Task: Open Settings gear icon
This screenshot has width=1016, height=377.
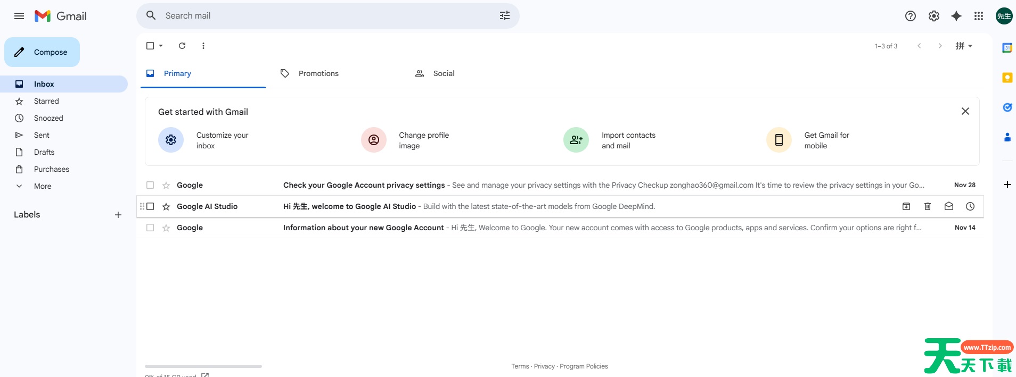Action: [x=934, y=16]
